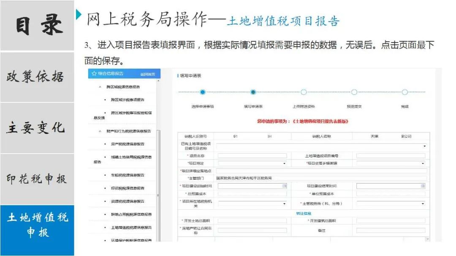Click the 转让信息 section heading
Screen dimensions: 456x256
tap(304, 213)
